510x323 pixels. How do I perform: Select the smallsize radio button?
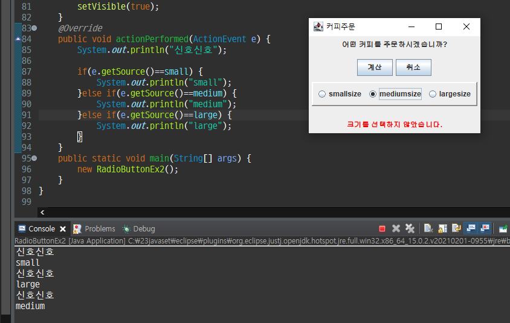tap(322, 94)
